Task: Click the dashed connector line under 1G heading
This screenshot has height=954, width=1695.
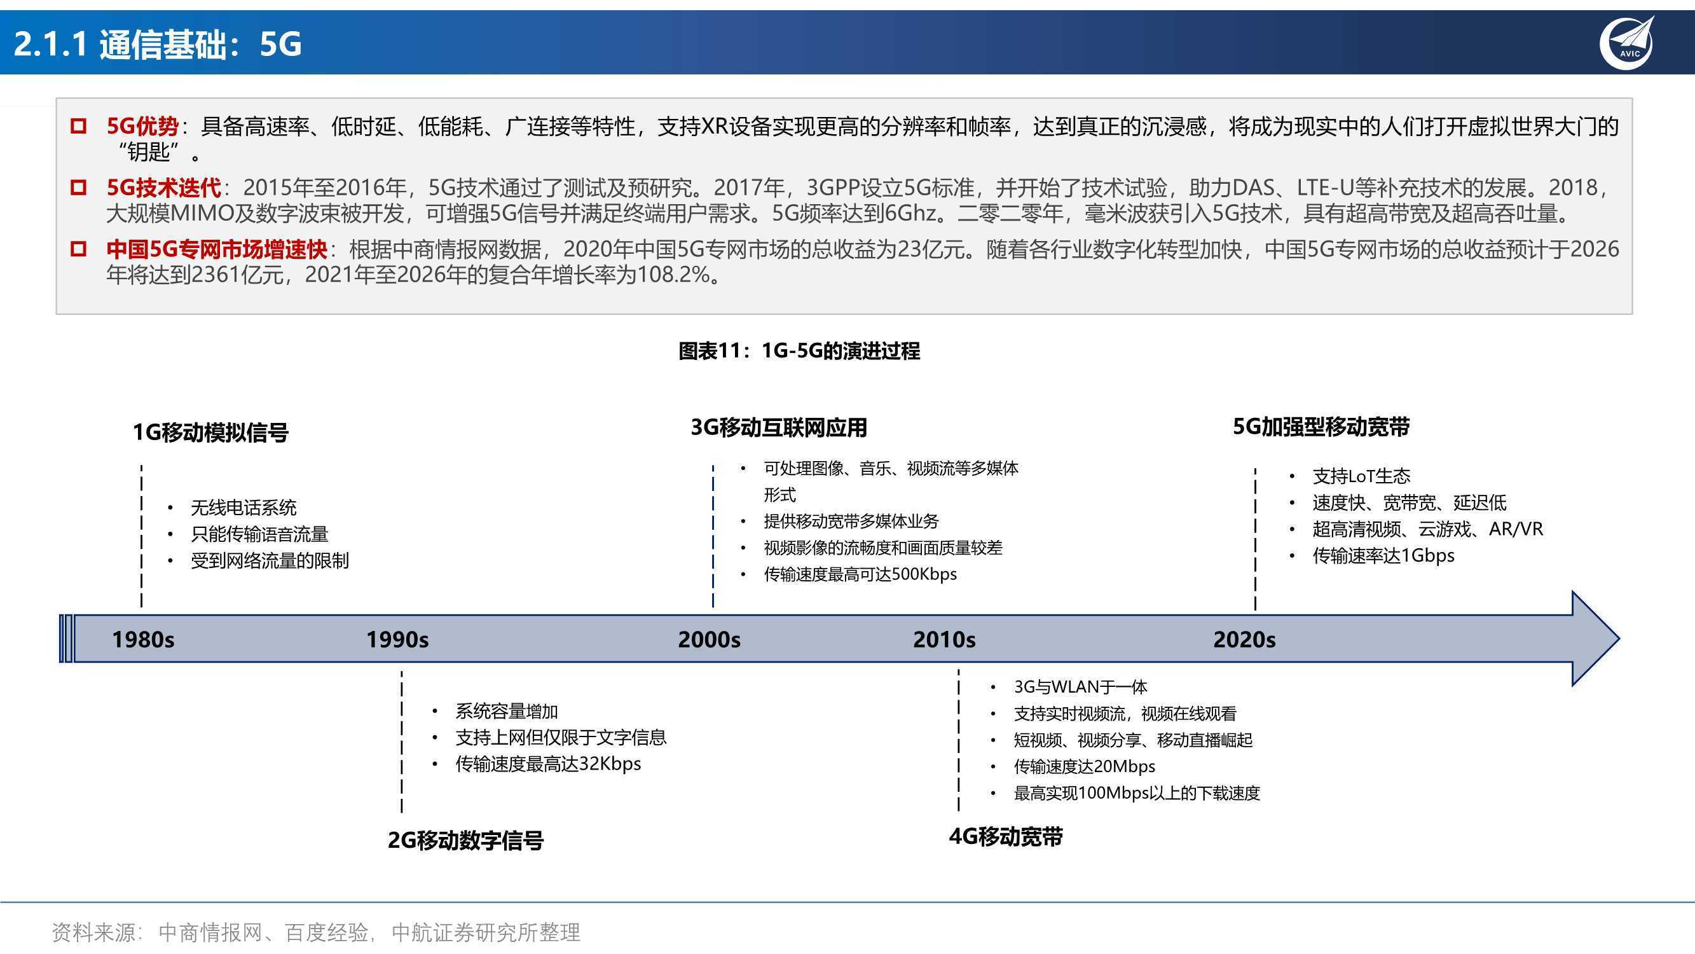Action: (142, 536)
